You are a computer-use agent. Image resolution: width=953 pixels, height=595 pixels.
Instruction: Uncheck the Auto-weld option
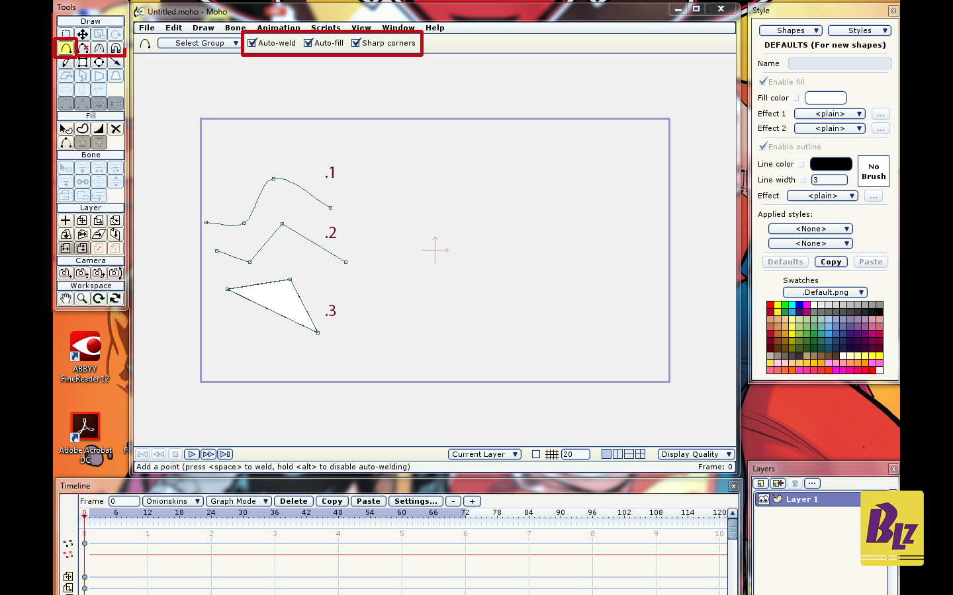251,43
